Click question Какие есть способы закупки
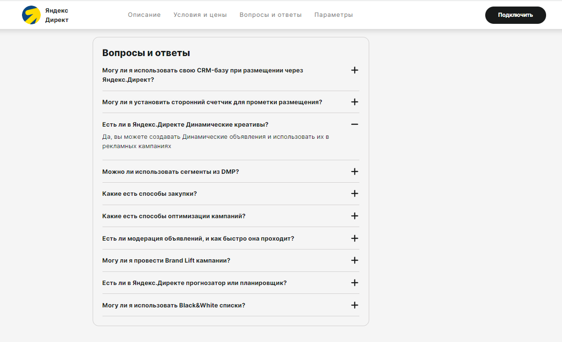Image resolution: width=562 pixels, height=342 pixels. tap(149, 193)
